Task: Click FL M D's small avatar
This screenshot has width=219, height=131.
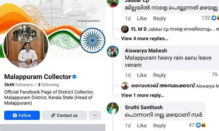Action: (125, 29)
